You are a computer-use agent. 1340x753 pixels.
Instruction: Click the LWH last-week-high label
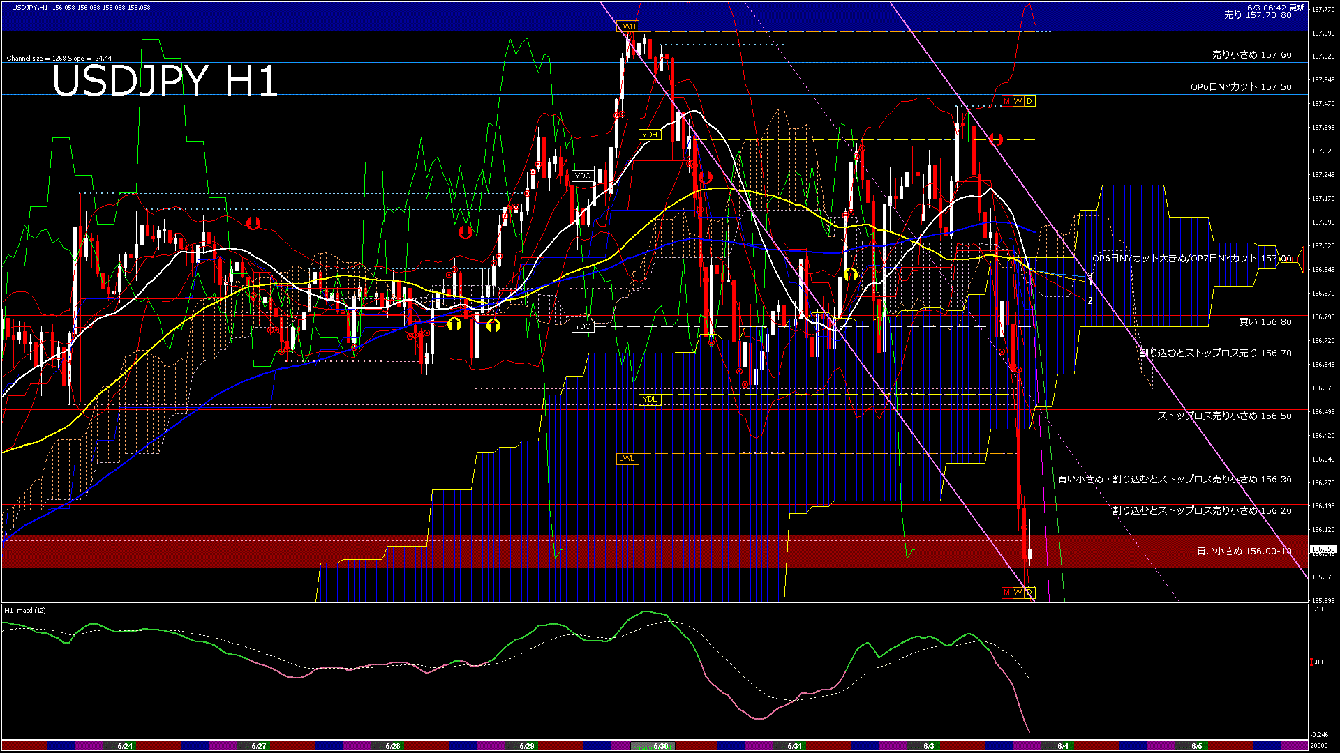pos(627,26)
